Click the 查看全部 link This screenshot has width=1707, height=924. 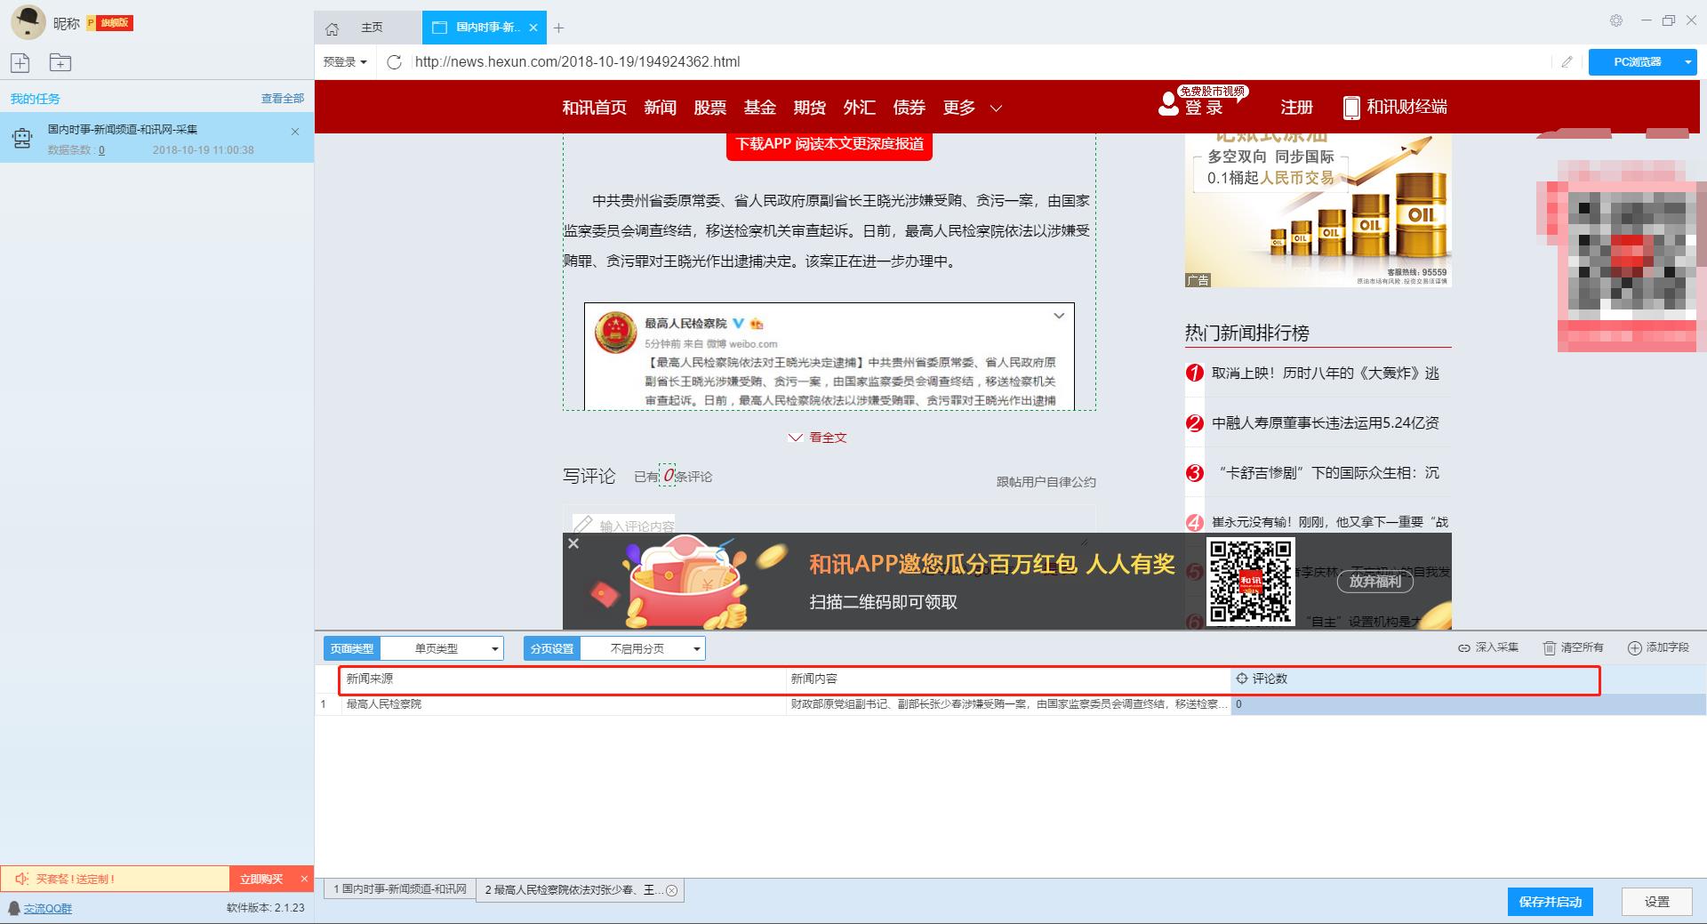pos(282,99)
